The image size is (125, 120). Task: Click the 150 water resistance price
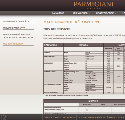point(118,59)
